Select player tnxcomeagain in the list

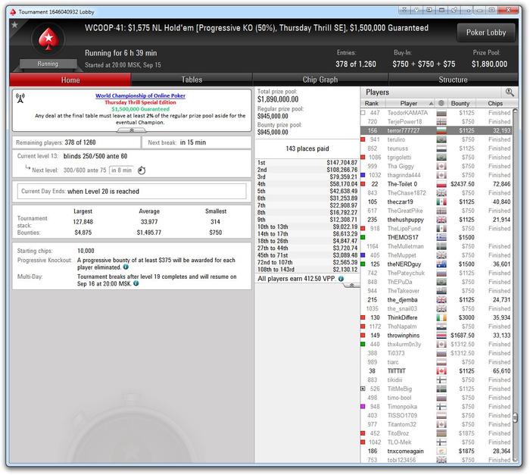(x=436, y=452)
